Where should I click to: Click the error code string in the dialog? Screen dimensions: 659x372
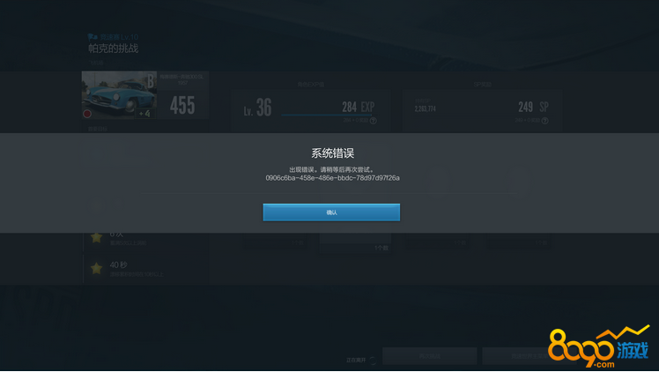tap(332, 178)
